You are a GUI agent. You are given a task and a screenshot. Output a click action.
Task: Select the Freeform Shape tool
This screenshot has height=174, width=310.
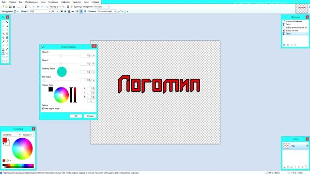point(7,61)
